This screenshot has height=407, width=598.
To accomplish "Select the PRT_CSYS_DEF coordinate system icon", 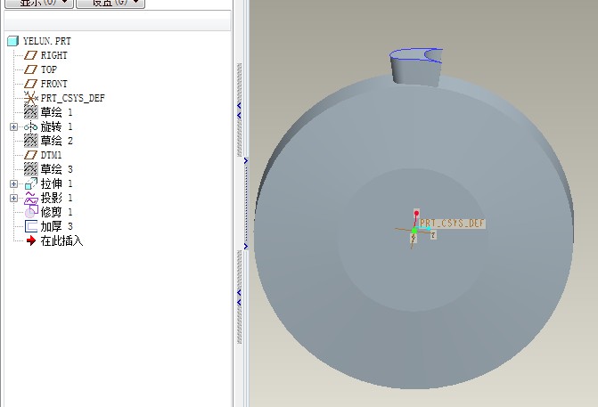I will coord(31,98).
